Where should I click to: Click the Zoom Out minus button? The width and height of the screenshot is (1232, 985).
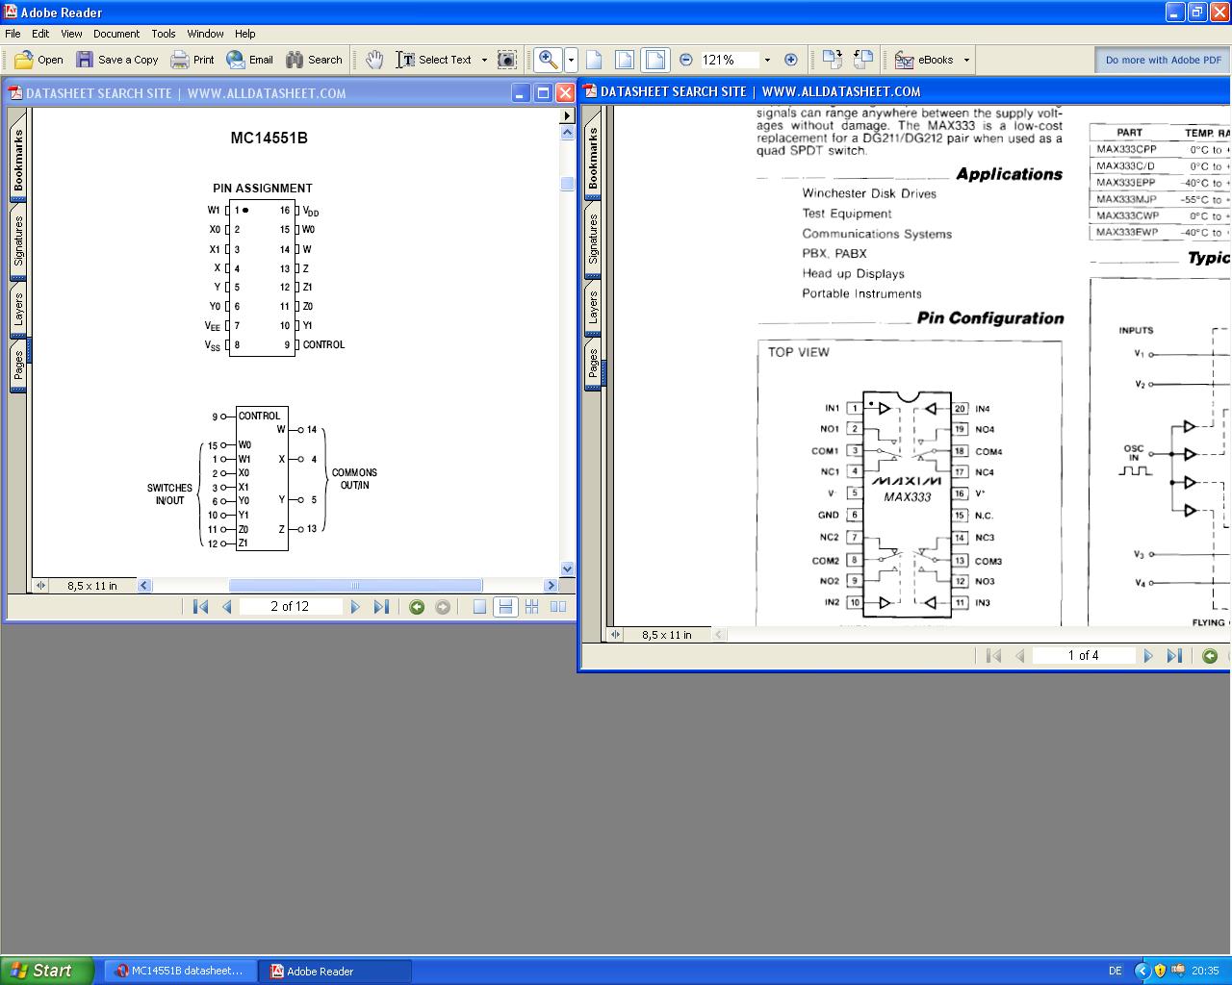(x=686, y=60)
